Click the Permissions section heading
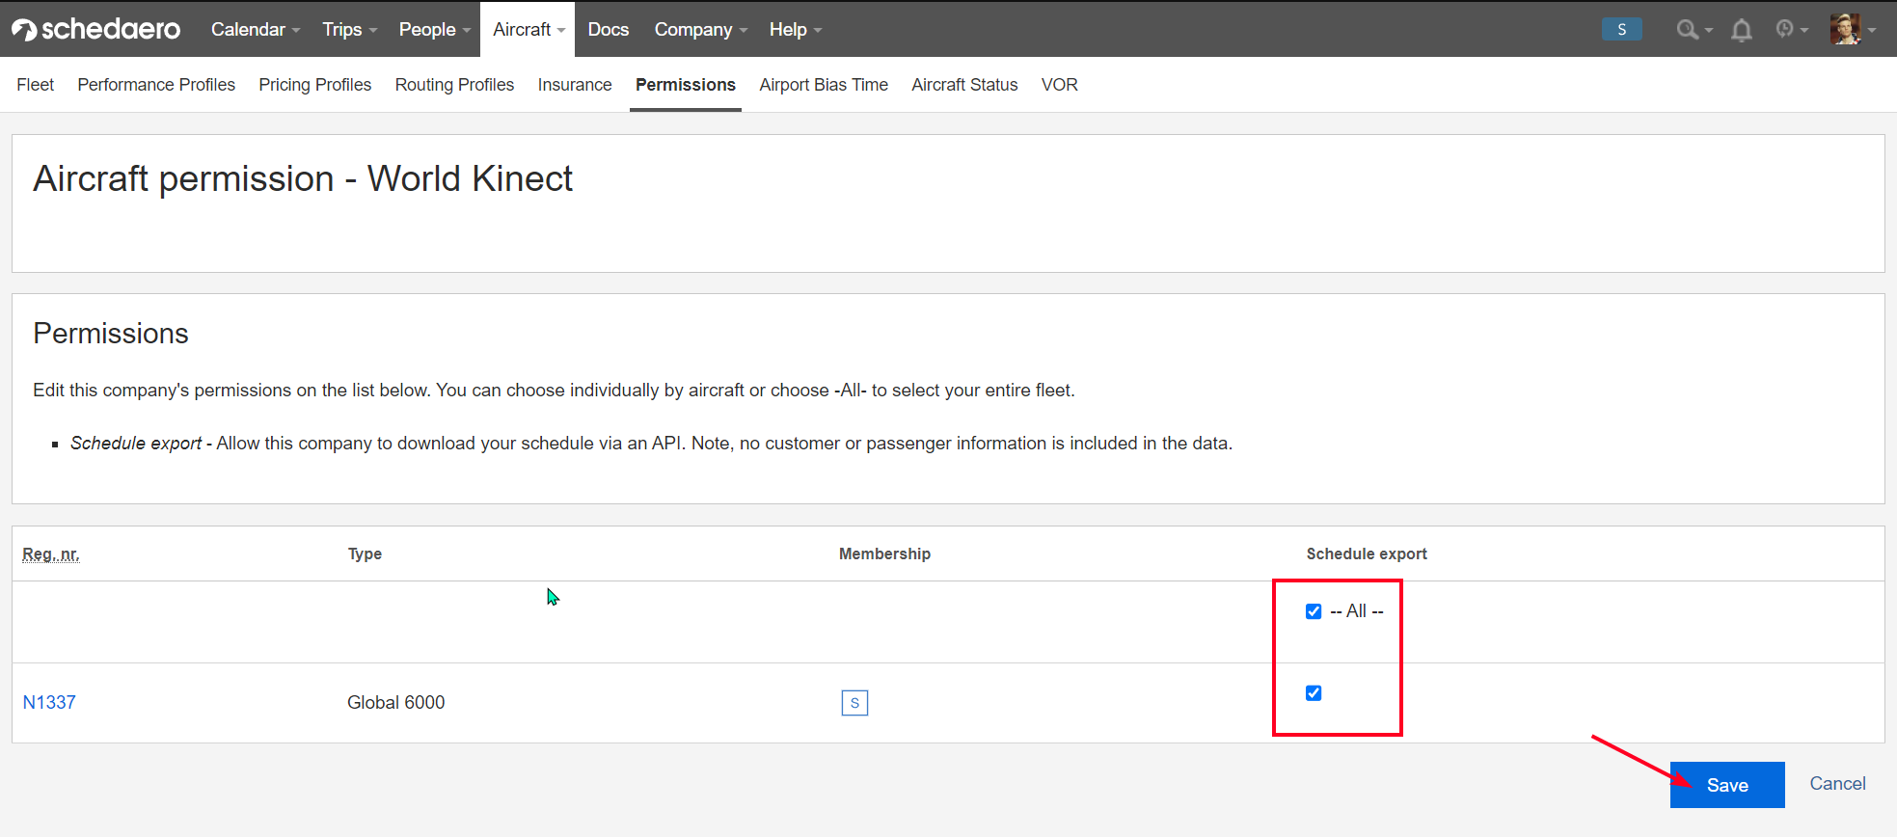 (111, 334)
